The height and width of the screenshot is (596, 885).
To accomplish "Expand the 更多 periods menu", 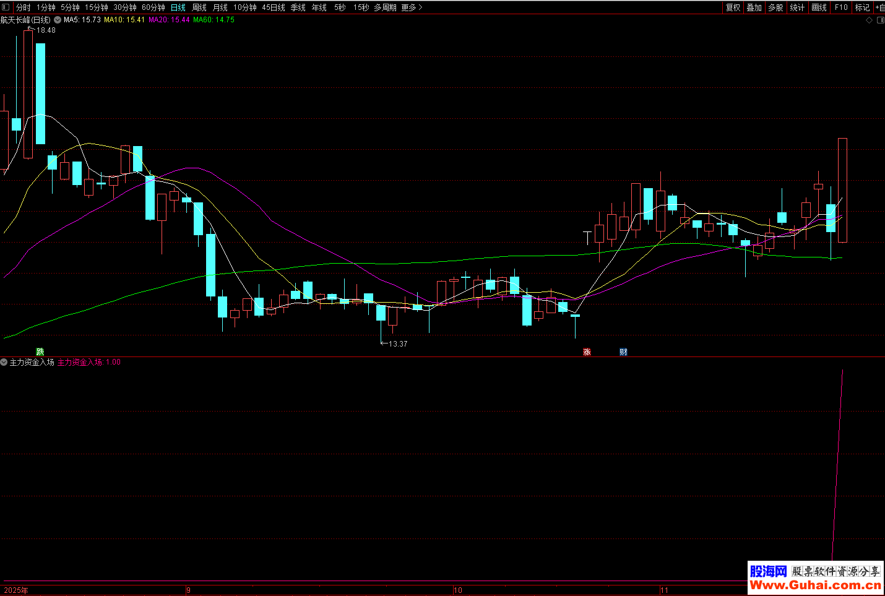I will (x=412, y=7).
